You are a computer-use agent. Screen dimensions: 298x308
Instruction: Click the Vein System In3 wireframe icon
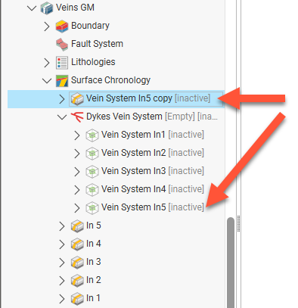tap(92, 171)
